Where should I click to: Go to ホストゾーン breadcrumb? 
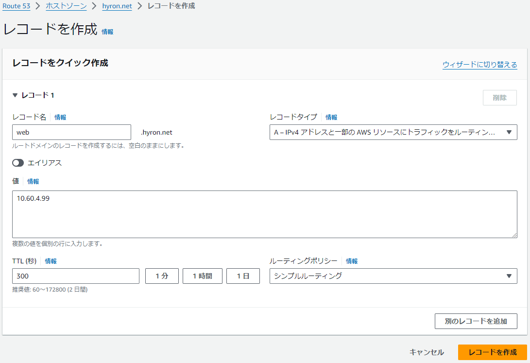click(66, 6)
